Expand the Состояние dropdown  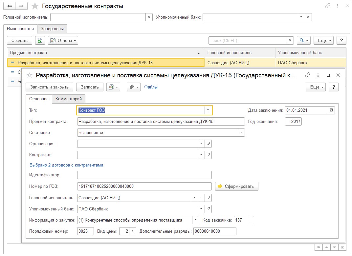point(241,133)
